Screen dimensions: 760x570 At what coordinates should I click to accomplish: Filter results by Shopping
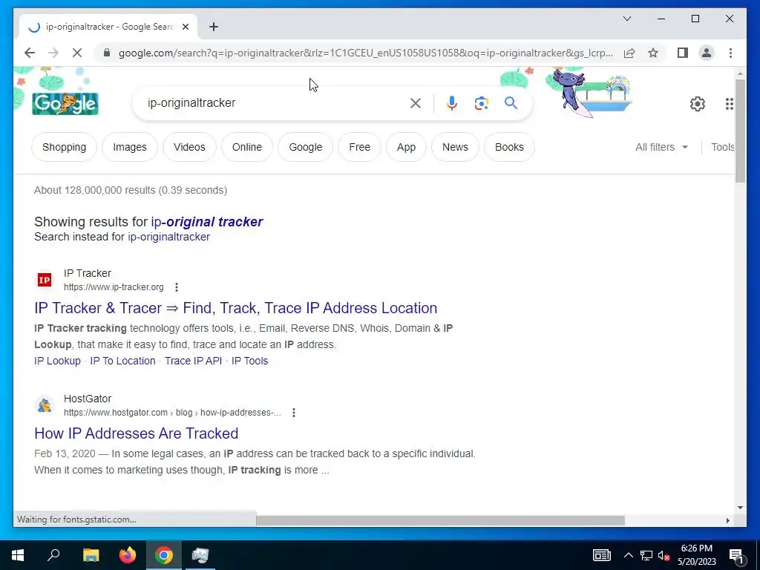coord(64,147)
